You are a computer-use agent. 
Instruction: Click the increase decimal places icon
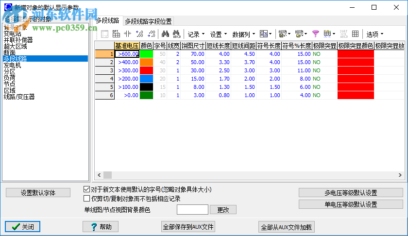pos(139,34)
